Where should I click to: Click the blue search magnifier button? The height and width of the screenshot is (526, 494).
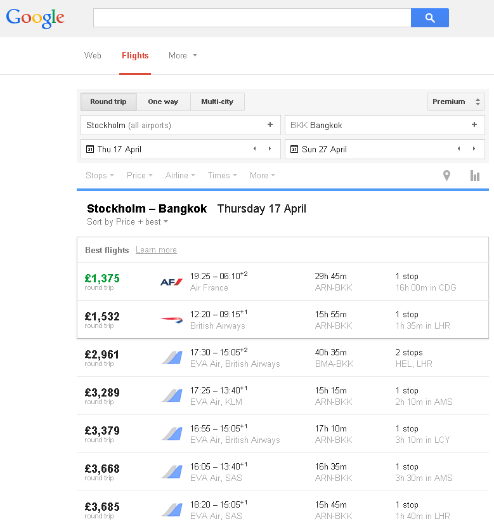[x=429, y=18]
